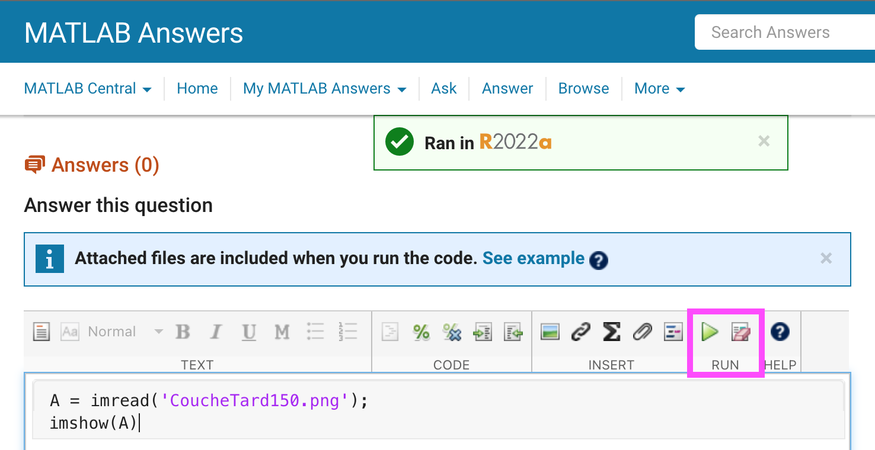Attach a file using the paperclip icon
Image resolution: width=875 pixels, height=450 pixels.
click(x=642, y=332)
